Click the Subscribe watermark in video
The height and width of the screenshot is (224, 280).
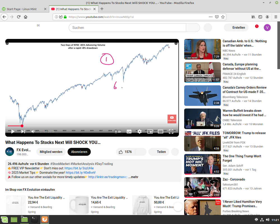pyautogui.click(x=172, y=119)
